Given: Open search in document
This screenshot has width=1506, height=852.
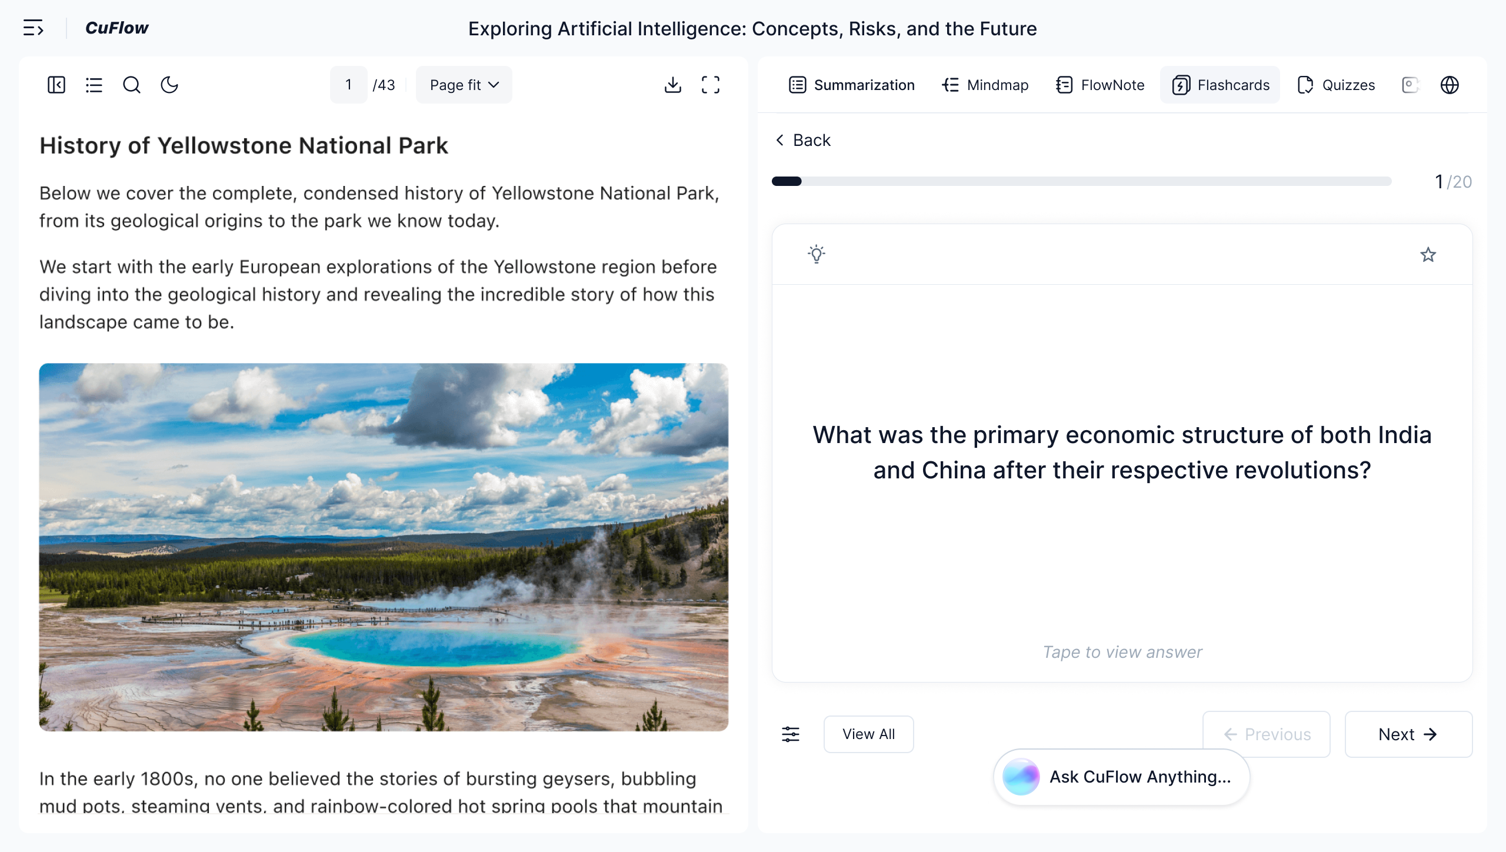Looking at the screenshot, I should point(132,85).
